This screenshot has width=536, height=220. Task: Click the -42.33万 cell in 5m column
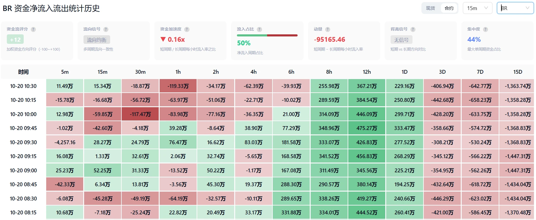tap(65, 184)
